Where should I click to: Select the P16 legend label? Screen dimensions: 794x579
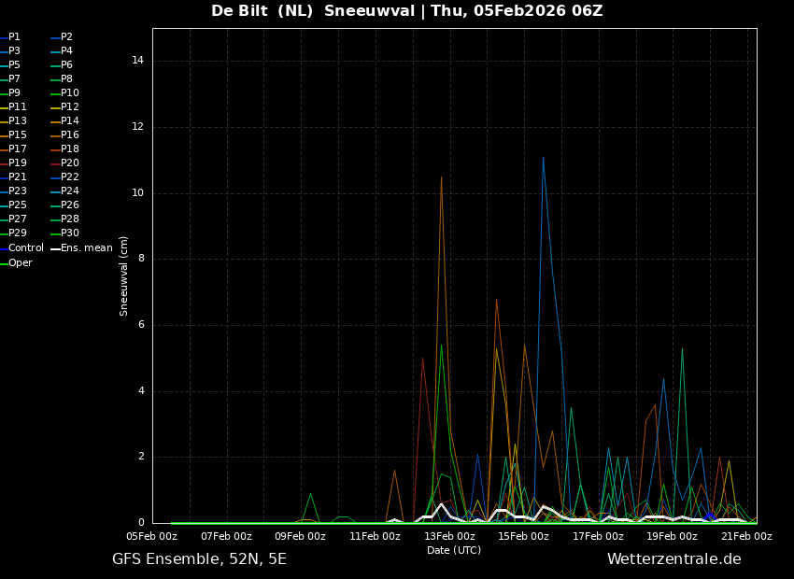coord(69,135)
